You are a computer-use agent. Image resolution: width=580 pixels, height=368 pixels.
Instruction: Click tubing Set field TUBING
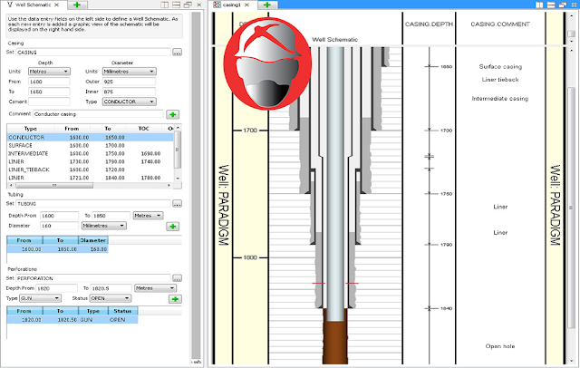click(93, 204)
